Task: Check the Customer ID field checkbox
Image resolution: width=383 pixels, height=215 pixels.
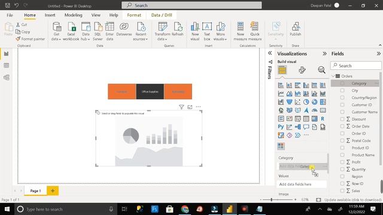Action: pyautogui.click(x=342, y=105)
